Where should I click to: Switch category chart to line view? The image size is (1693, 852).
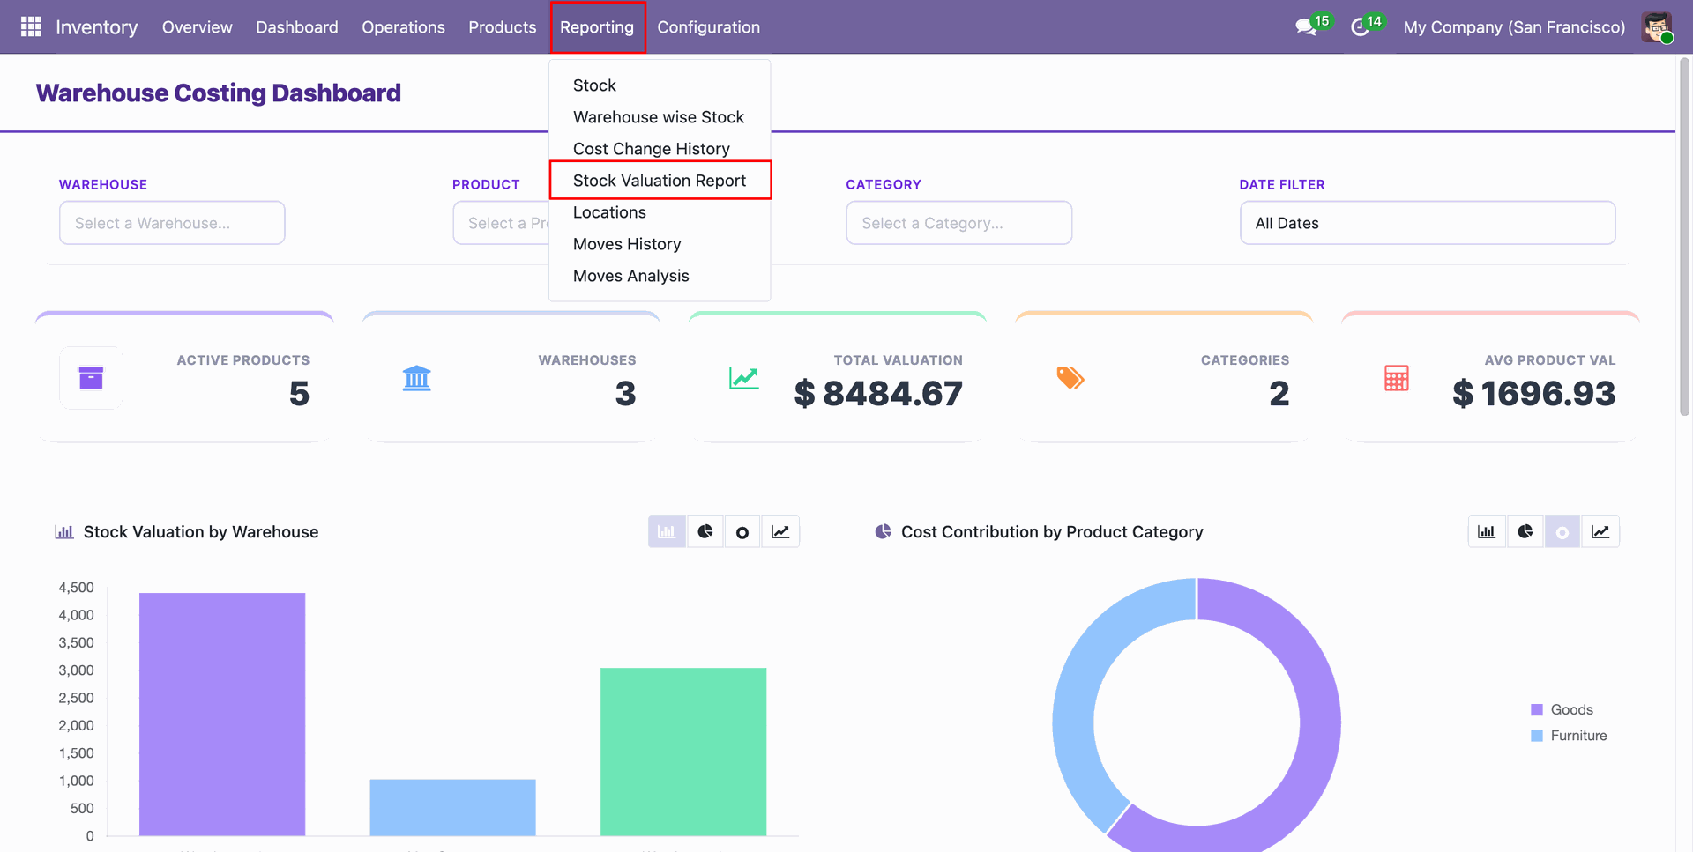(x=1600, y=532)
